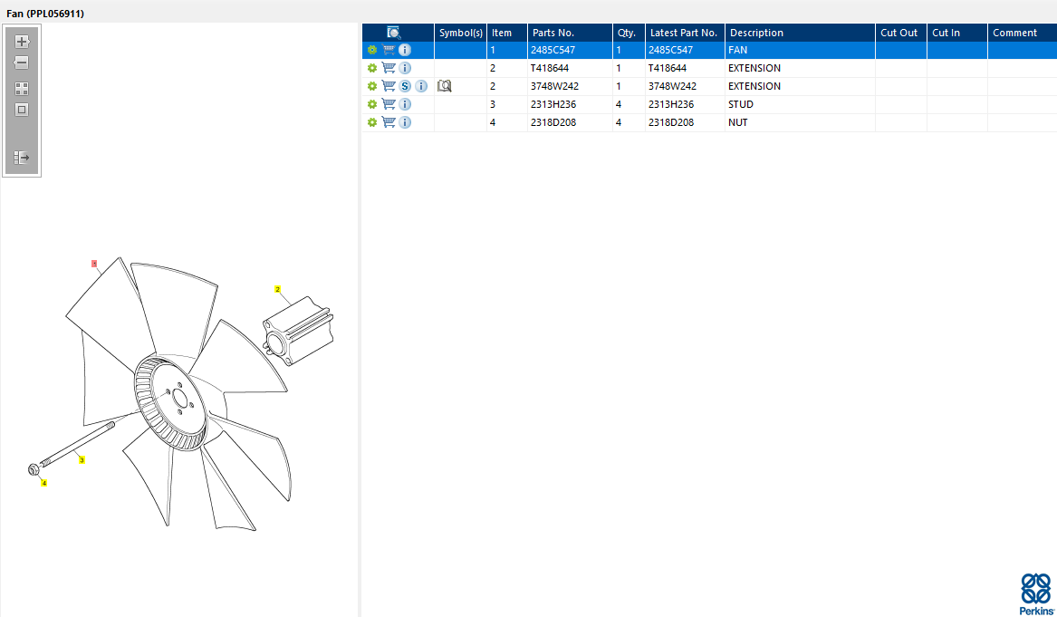Select the FAN description cell
Viewport: 1057px width, 617px height.
800,50
